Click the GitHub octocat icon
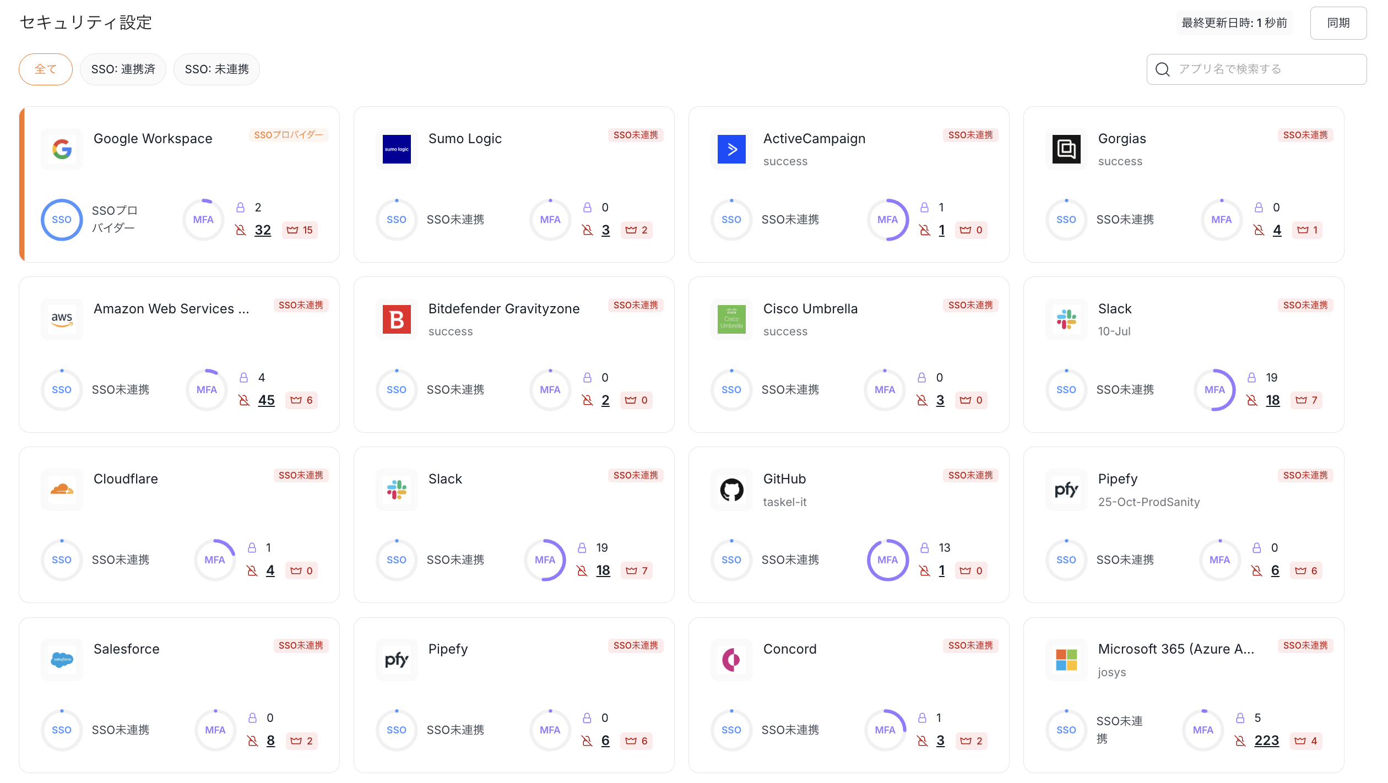Viewport: 1388px width, 783px height. [x=731, y=490]
